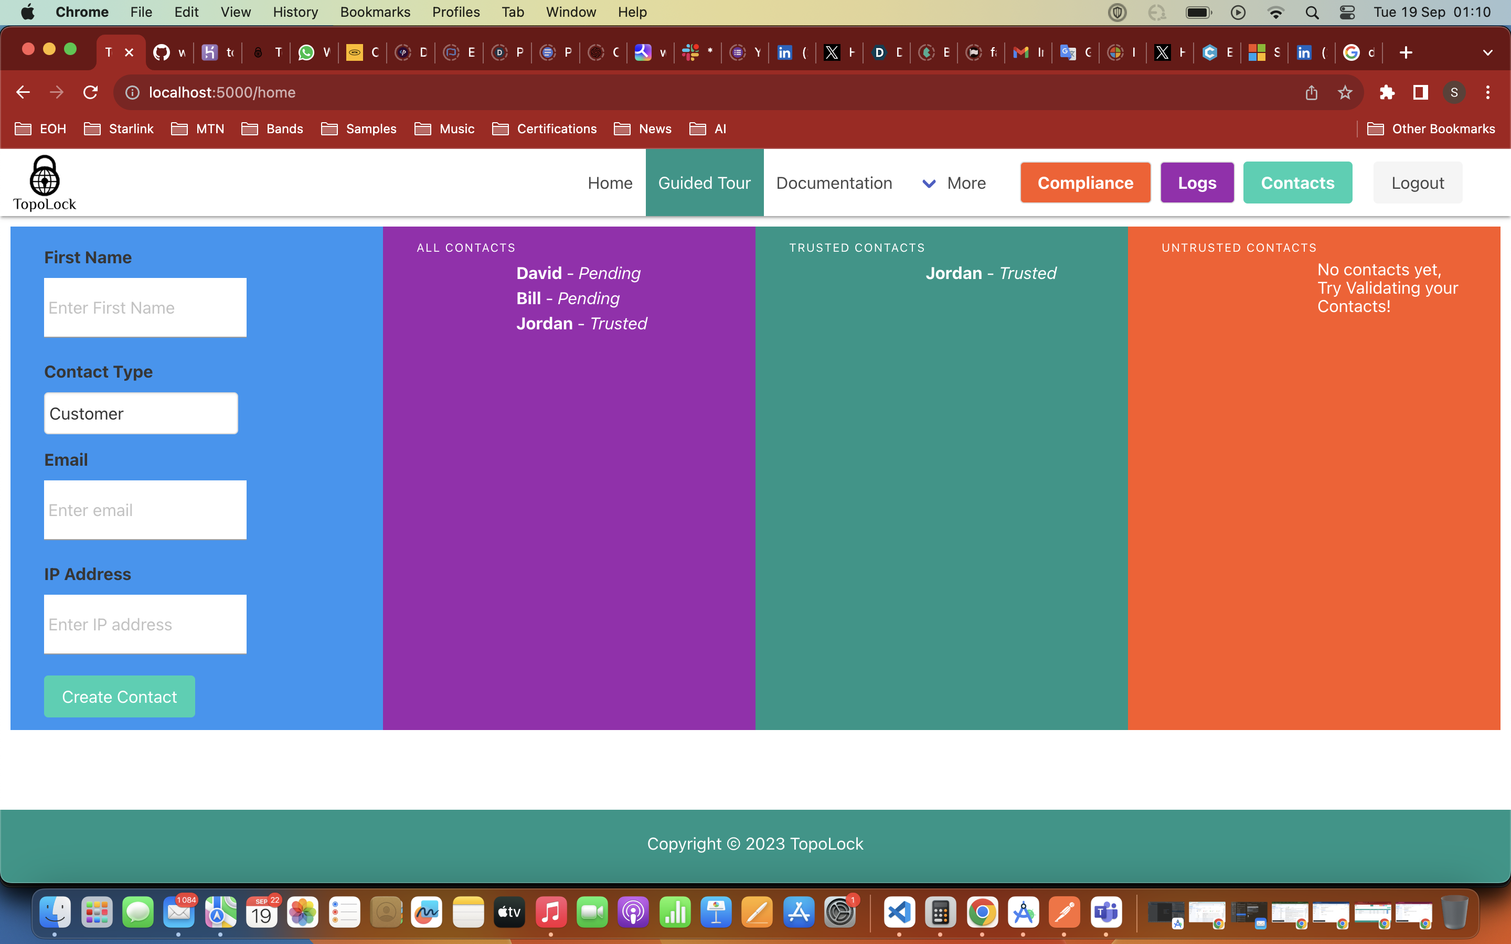Reload the page with refresh icon

[91, 92]
